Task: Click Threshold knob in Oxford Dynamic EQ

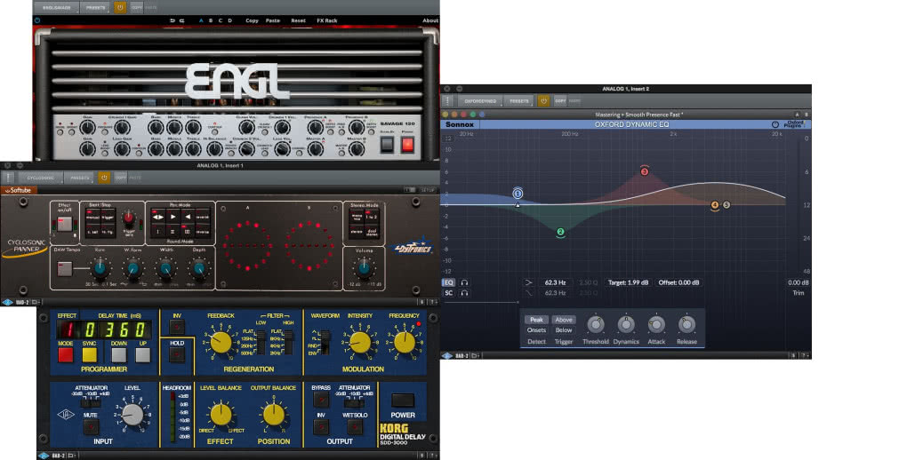Action: tap(595, 324)
